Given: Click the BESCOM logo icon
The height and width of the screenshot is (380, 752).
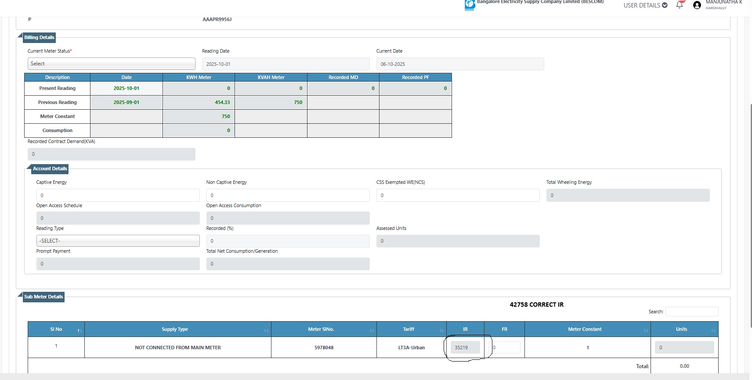Looking at the screenshot, I should point(470,5).
